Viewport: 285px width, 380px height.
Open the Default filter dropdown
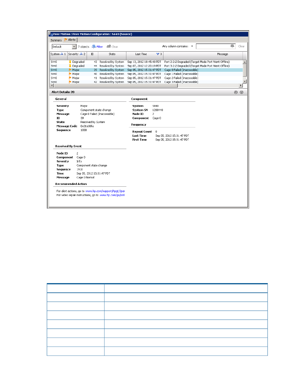(74, 47)
